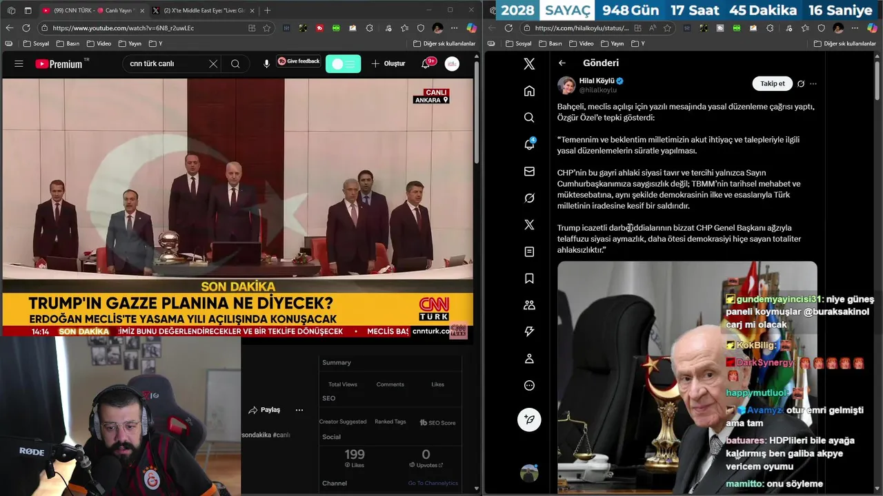Toggle the teal switch in YouTube header
883x496 pixels.
click(343, 63)
